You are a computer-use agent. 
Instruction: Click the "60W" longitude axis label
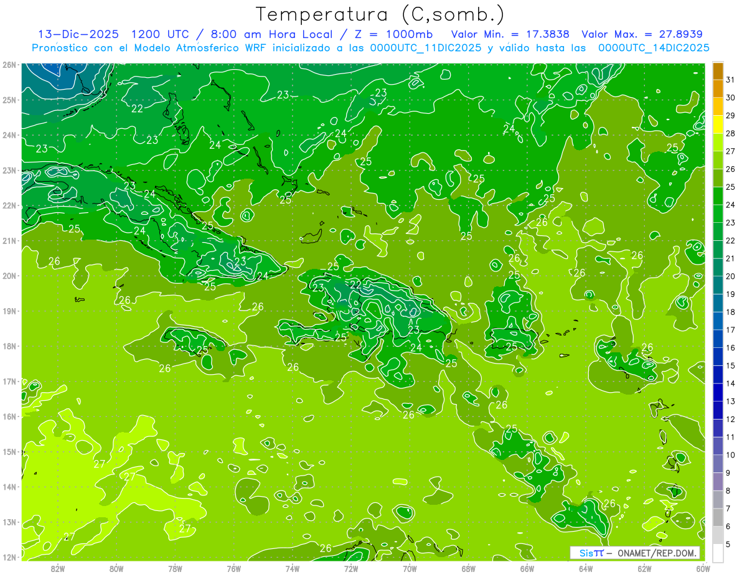pos(703,568)
